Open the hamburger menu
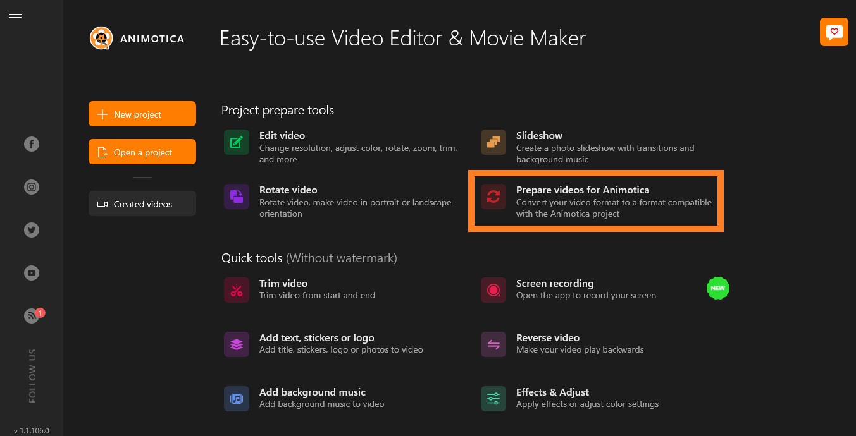 15,14
